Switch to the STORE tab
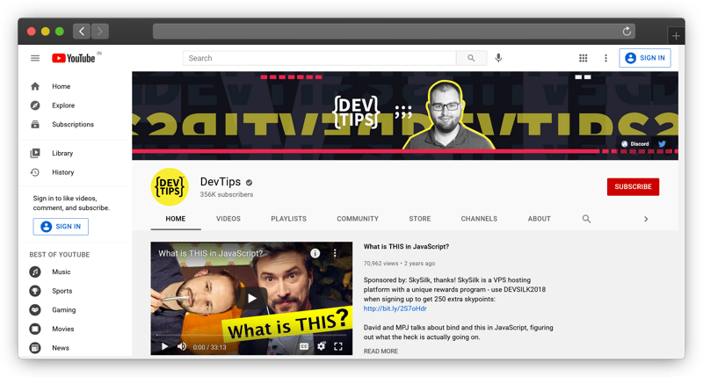 420,219
